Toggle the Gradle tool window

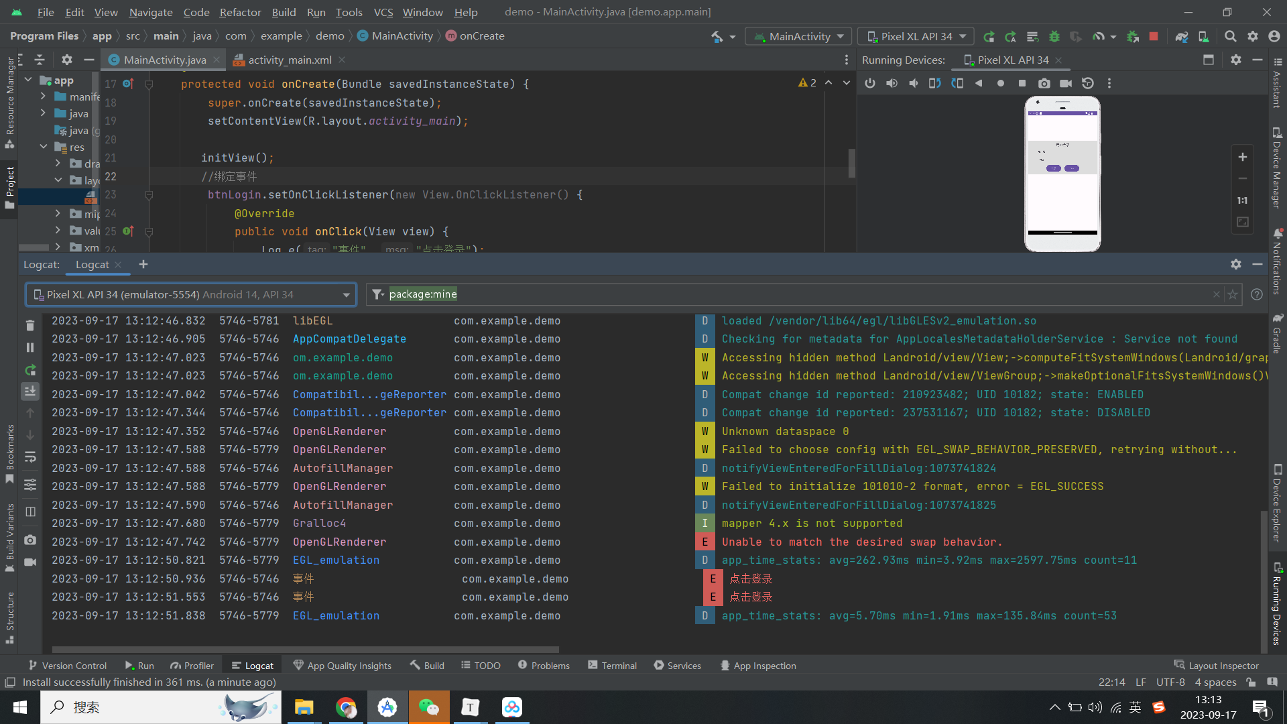coord(1277,333)
